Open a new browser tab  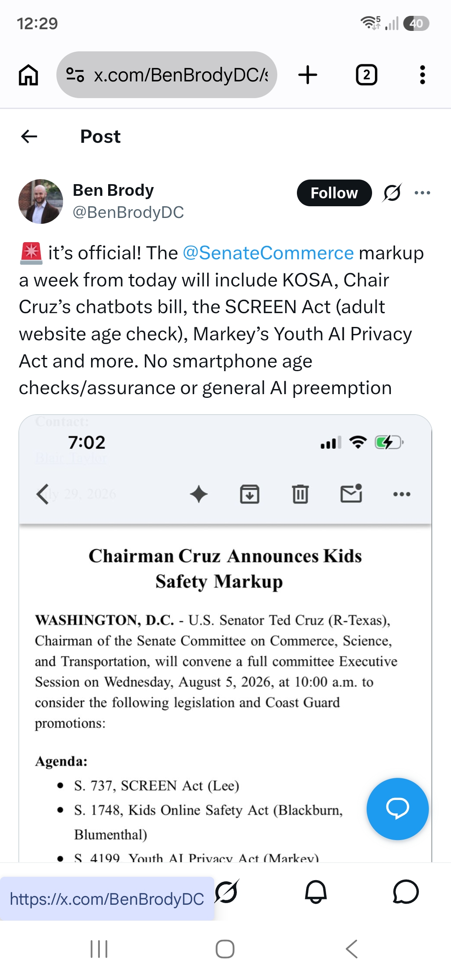[x=308, y=75]
